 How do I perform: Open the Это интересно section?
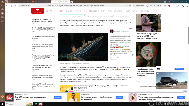119,11
